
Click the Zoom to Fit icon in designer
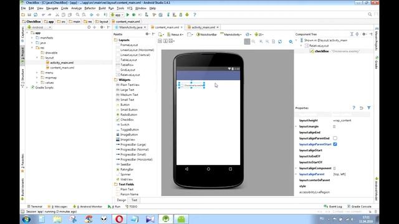[247, 42]
